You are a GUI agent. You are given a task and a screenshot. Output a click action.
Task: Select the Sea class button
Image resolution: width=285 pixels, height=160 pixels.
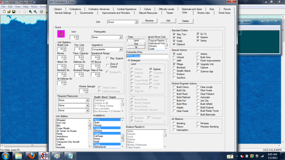point(136,44)
